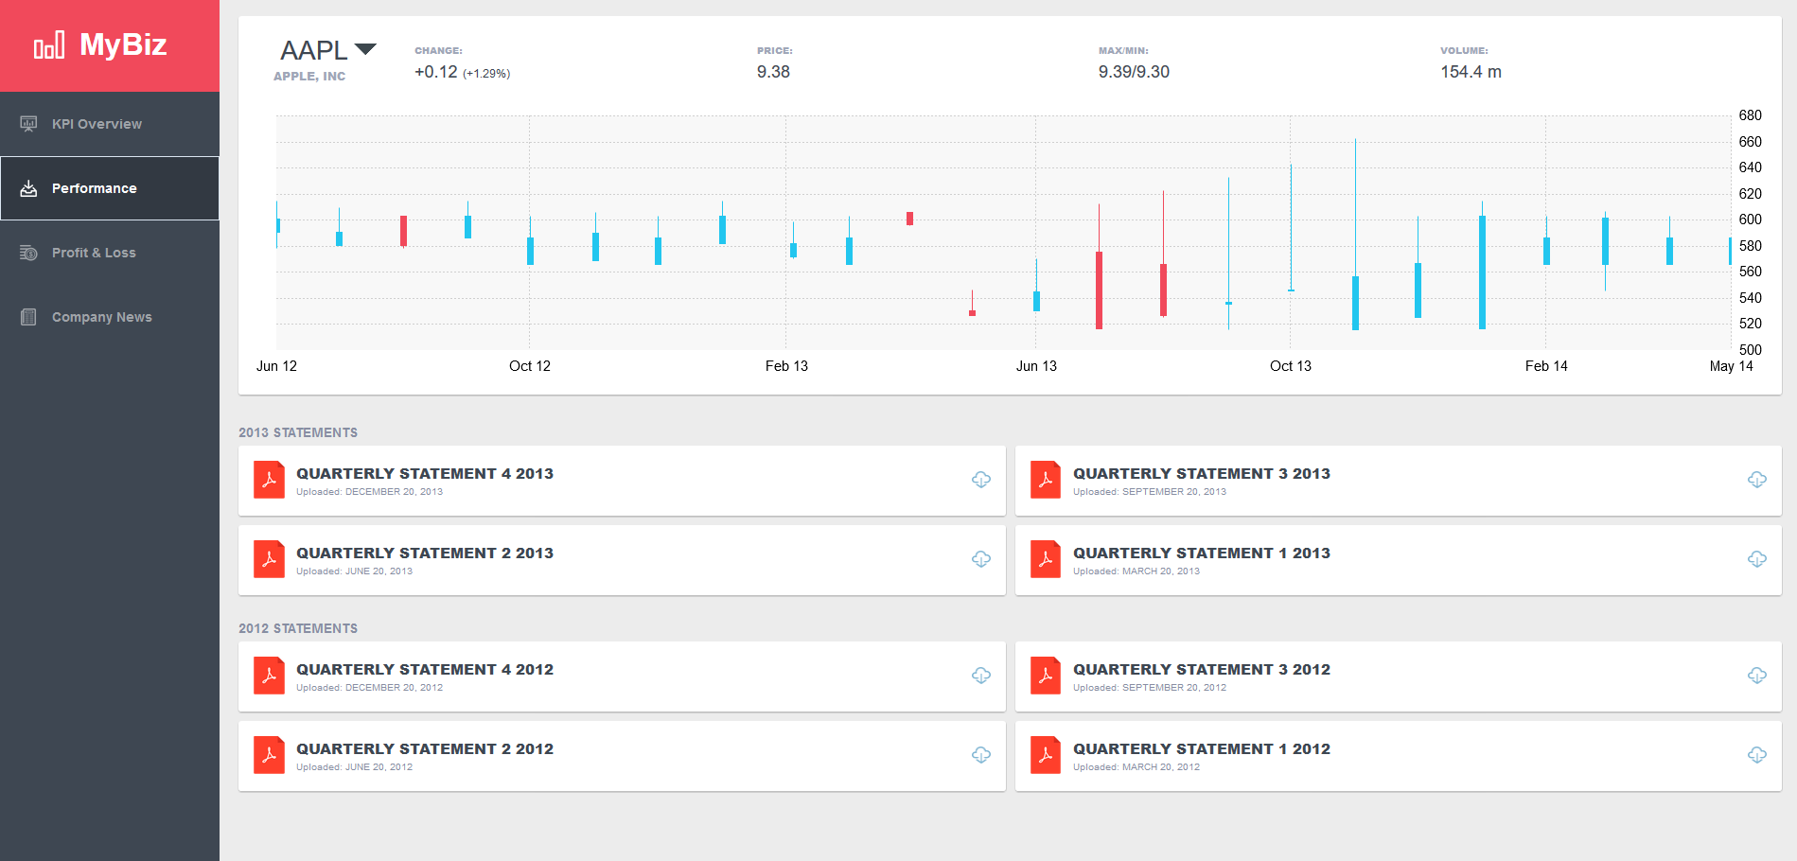Click the Feb 13 axis label
This screenshot has height=861, width=1797.
pos(786,366)
